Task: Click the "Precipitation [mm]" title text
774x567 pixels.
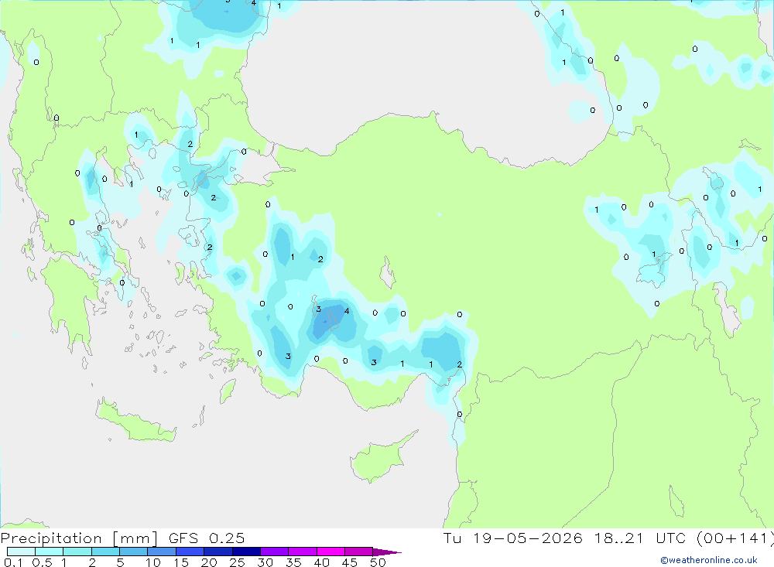Action: click(79, 538)
